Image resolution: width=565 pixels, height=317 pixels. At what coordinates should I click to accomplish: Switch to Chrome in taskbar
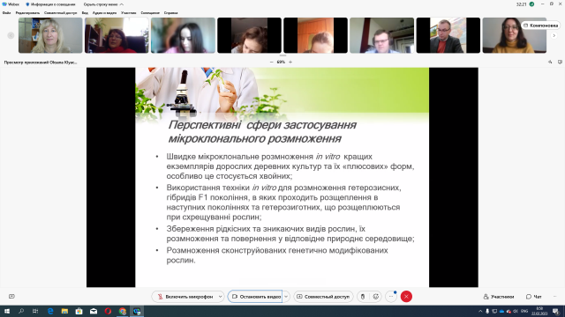(x=123, y=311)
